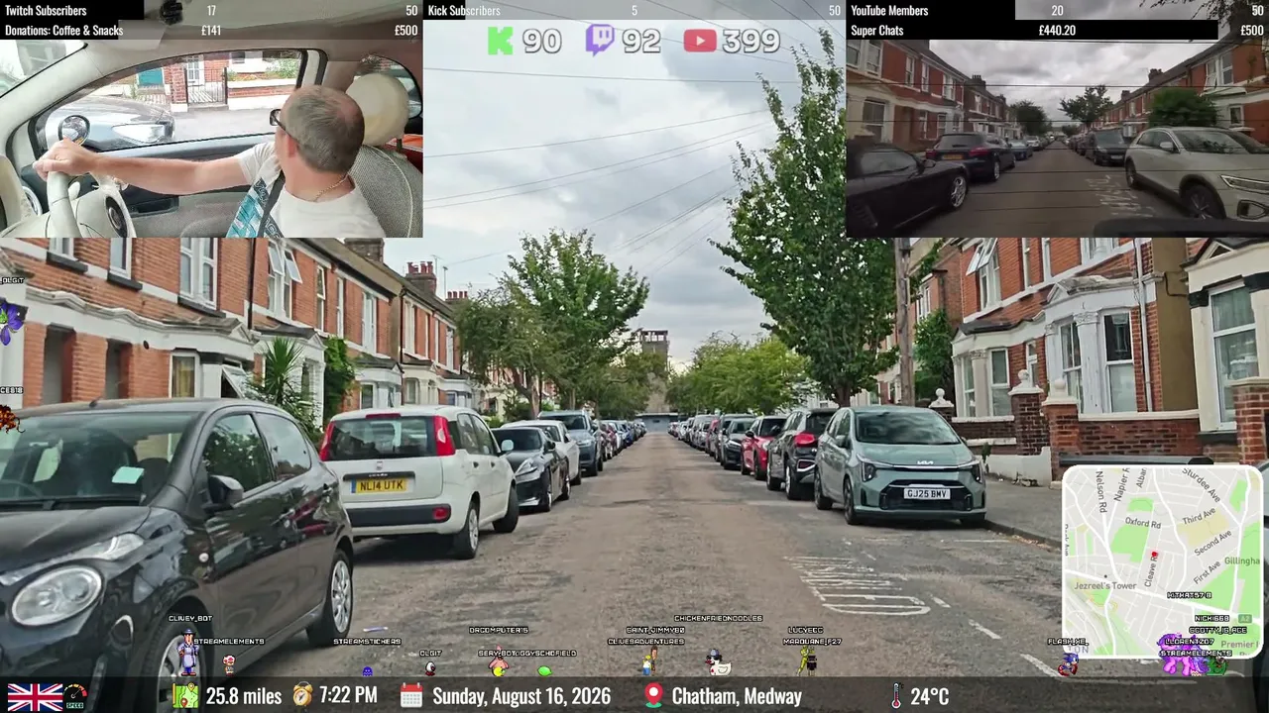Click the speedometer gauge icon

tap(75, 696)
